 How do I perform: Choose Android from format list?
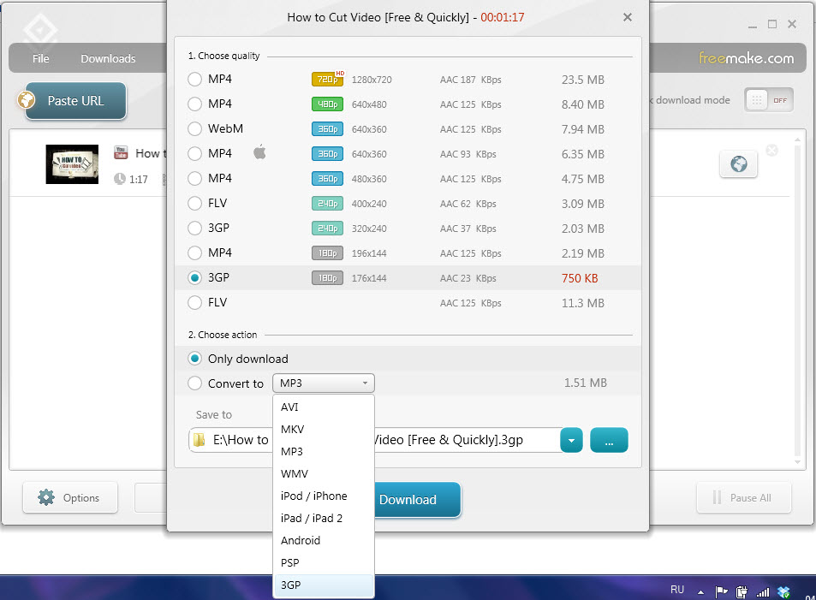pyautogui.click(x=323, y=541)
